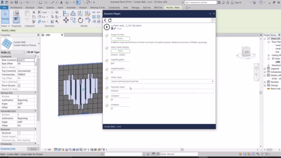Image resolution: width=281 pixels, height=158 pixels.
Task: Open the Add-Ins ribbon tab
Action: [147, 7]
